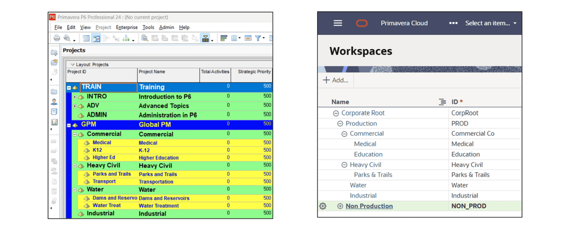This screenshot has height=226, width=571.
Task: Open the Filter funnel icon
Action: tap(258, 38)
